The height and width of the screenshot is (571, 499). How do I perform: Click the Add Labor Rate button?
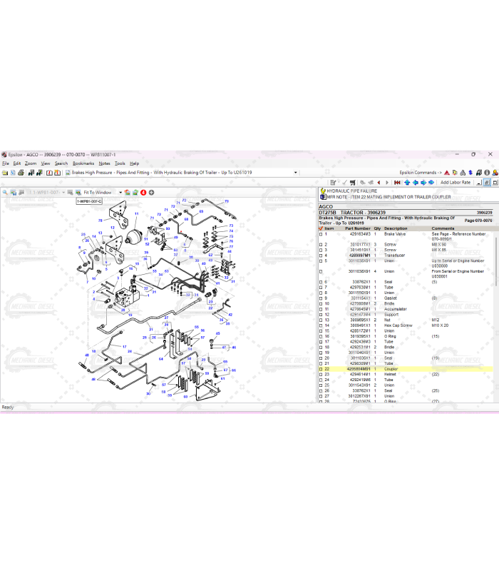455,183
